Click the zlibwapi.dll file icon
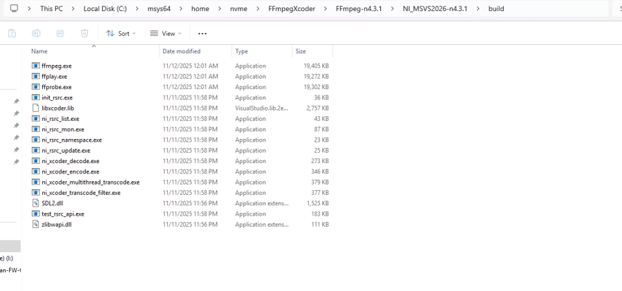The image size is (622, 291). (36, 225)
